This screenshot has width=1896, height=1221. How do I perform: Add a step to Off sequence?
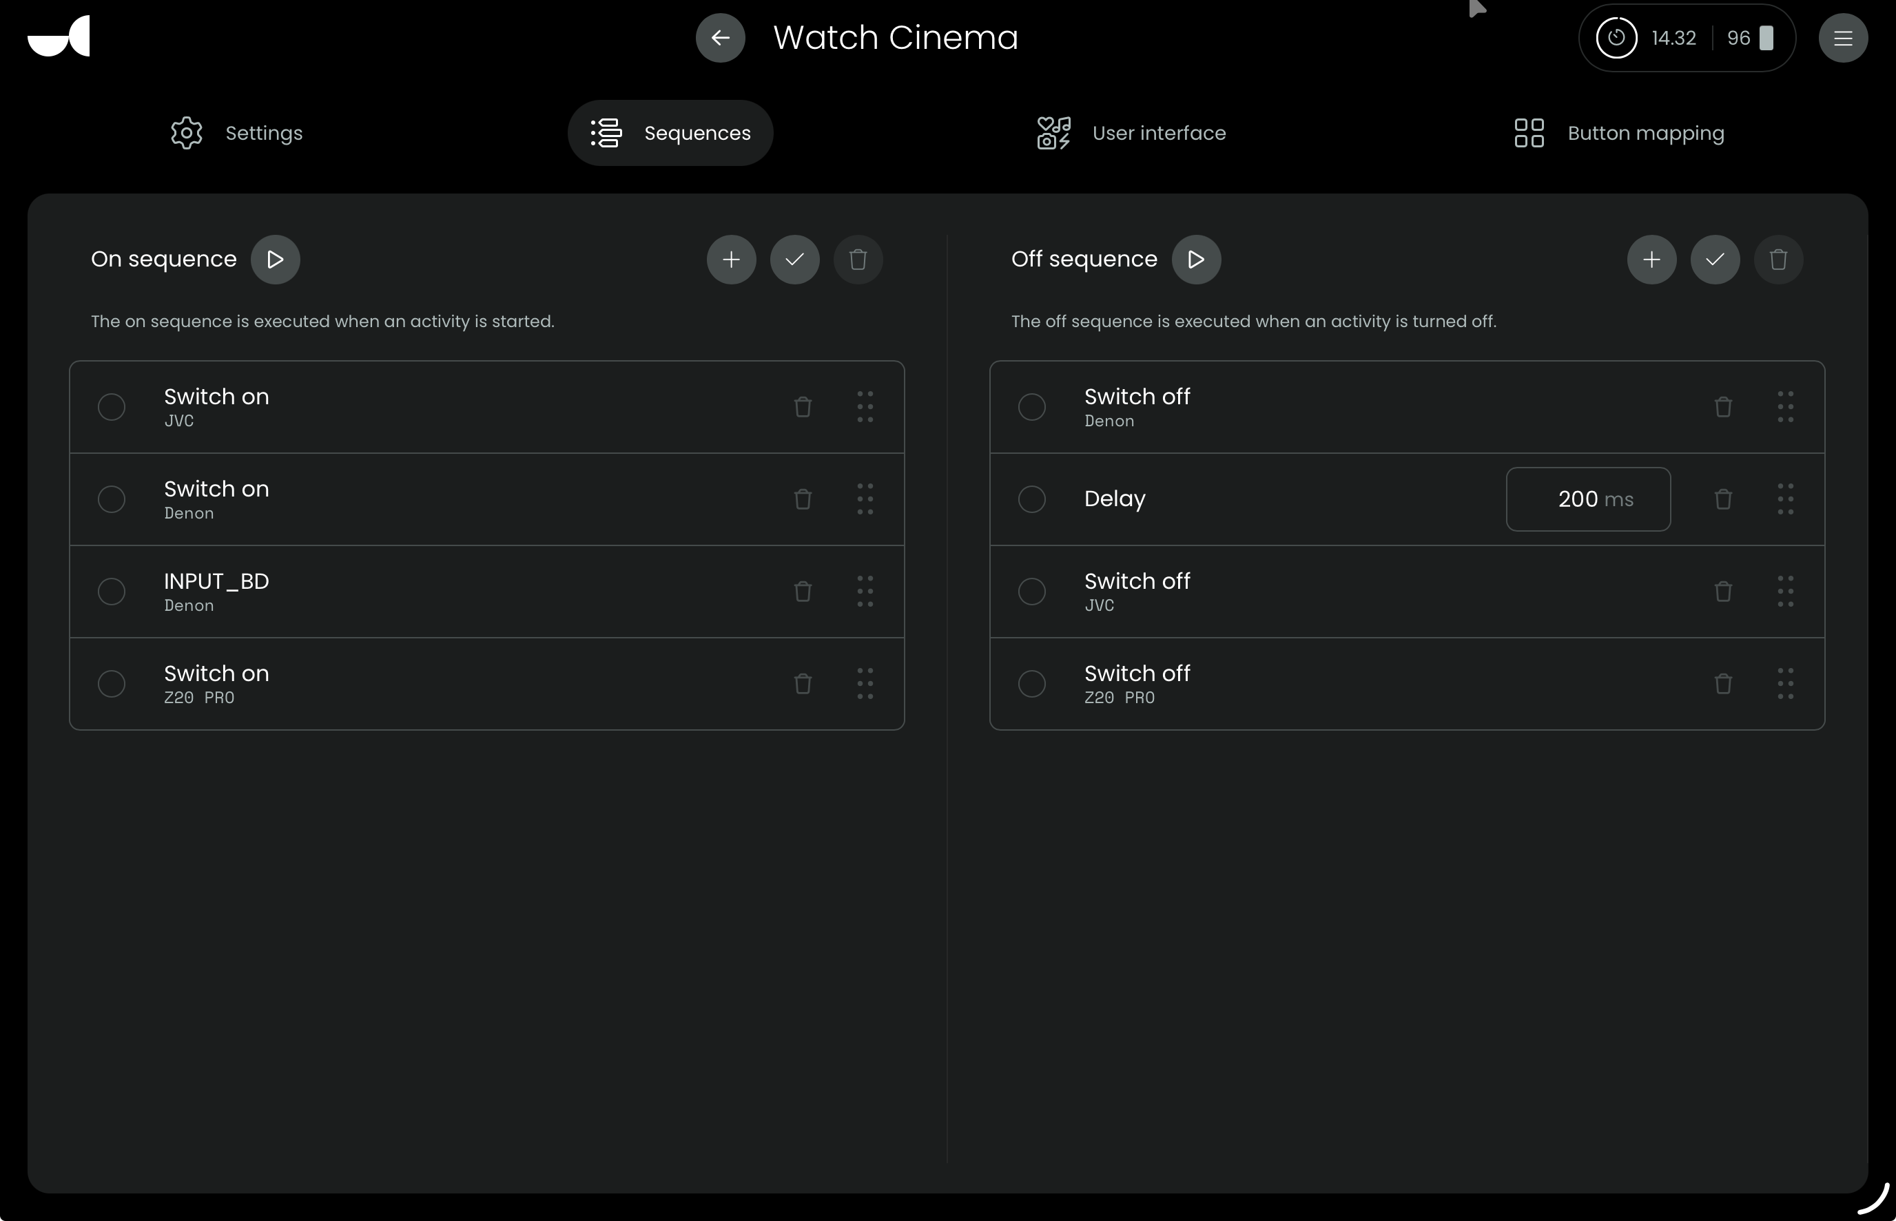(1651, 259)
